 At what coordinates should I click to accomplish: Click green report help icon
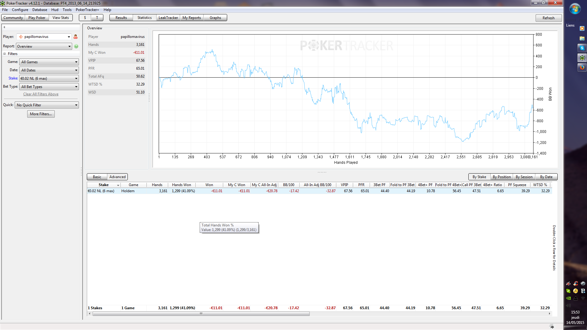[x=76, y=46]
